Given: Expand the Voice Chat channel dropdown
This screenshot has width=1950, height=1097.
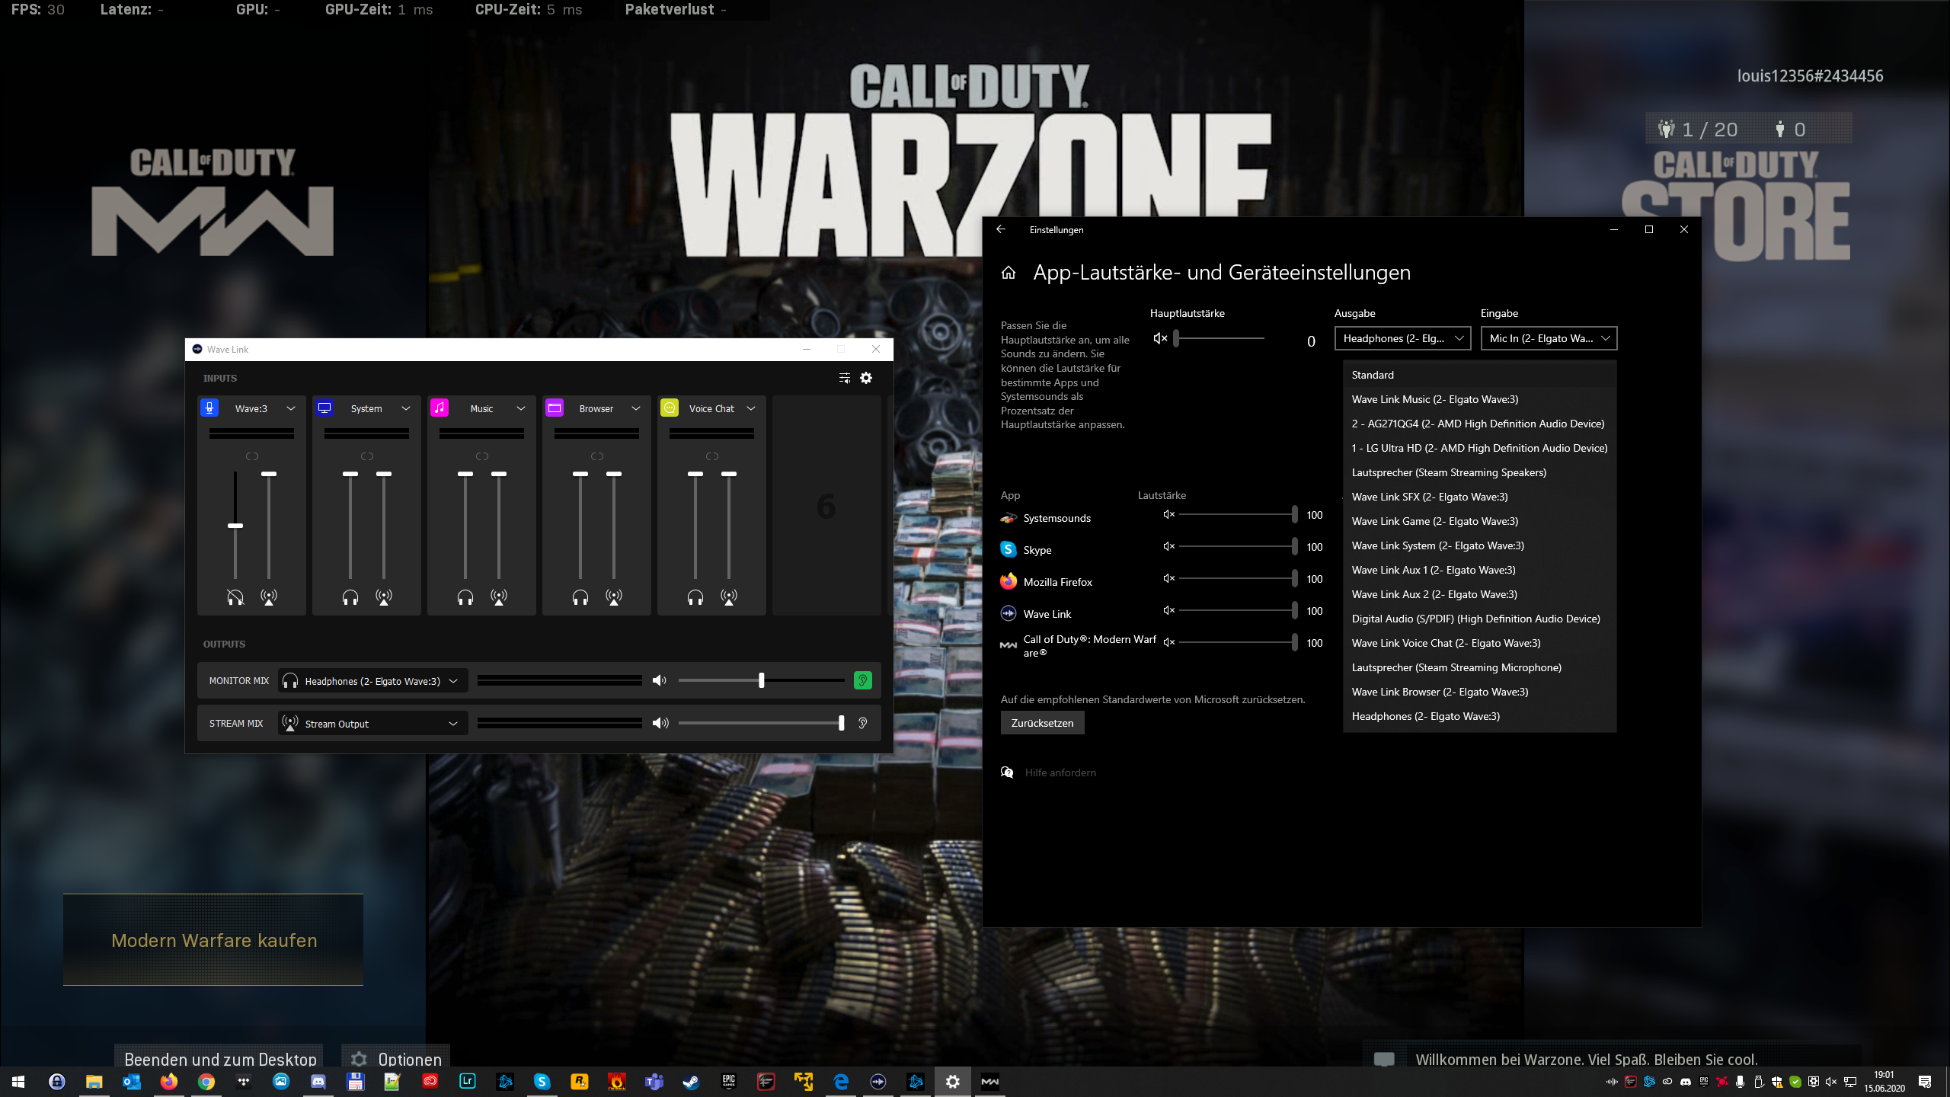Looking at the screenshot, I should coord(751,408).
